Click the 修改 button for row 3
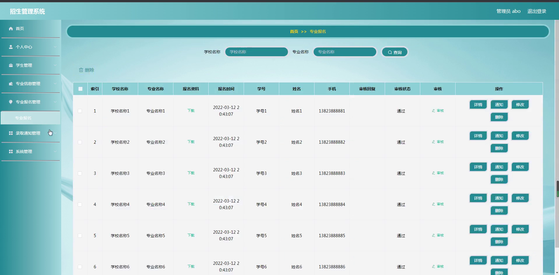Screen dimensions: 559x275 [520, 167]
